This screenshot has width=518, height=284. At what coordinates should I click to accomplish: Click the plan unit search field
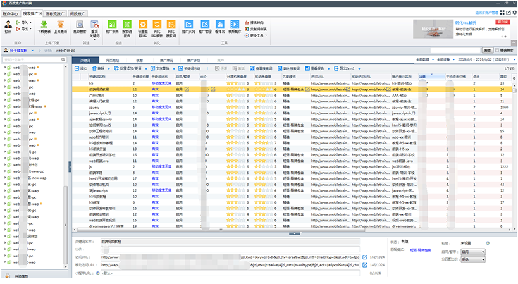pos(32,59)
